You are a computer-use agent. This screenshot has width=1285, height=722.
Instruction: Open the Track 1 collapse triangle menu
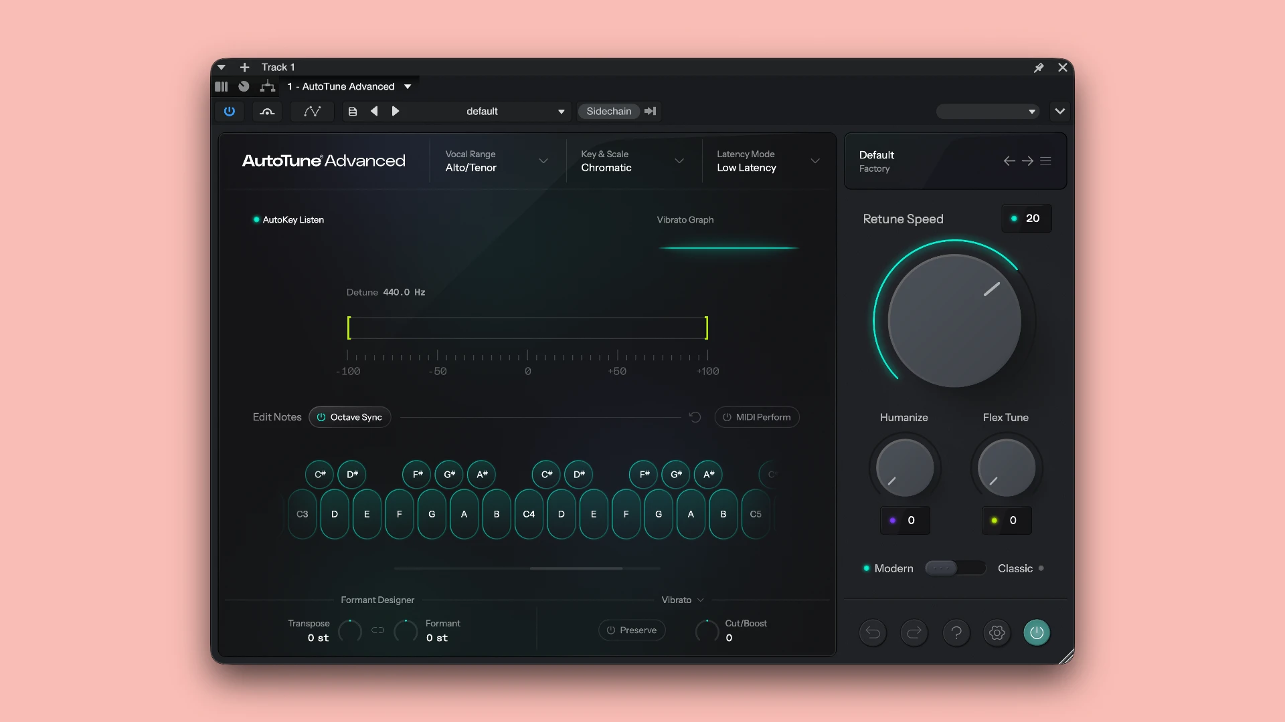pos(222,68)
